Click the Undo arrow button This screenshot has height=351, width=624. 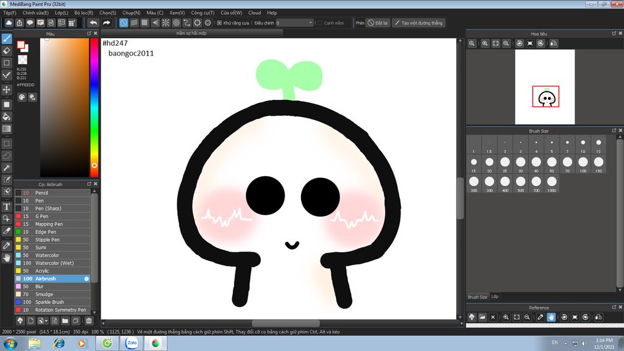coord(93,23)
